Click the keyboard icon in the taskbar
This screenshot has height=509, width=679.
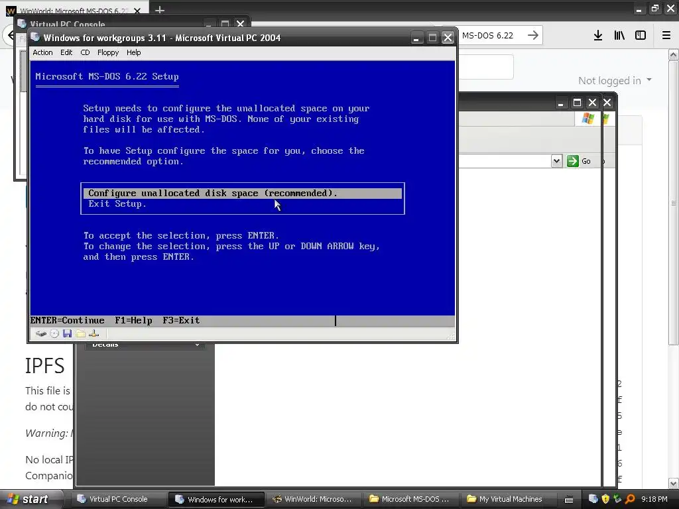coord(569,500)
